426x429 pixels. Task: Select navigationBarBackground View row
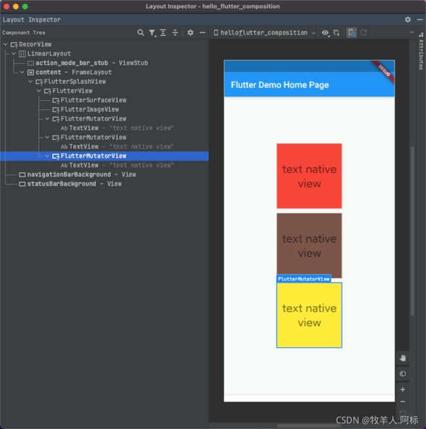[104, 174]
